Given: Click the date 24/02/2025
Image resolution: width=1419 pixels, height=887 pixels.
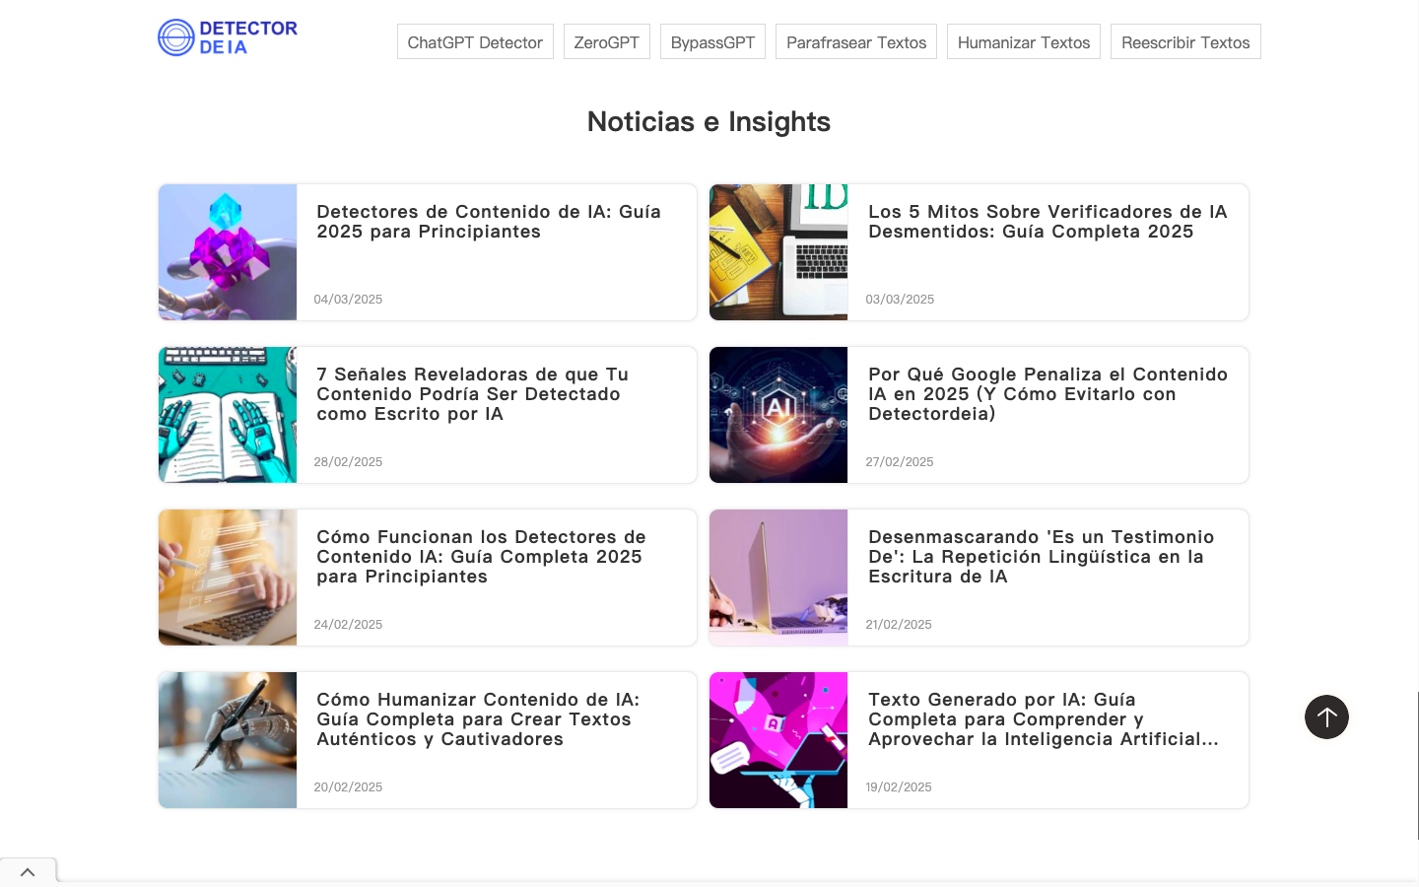Looking at the screenshot, I should tap(348, 625).
